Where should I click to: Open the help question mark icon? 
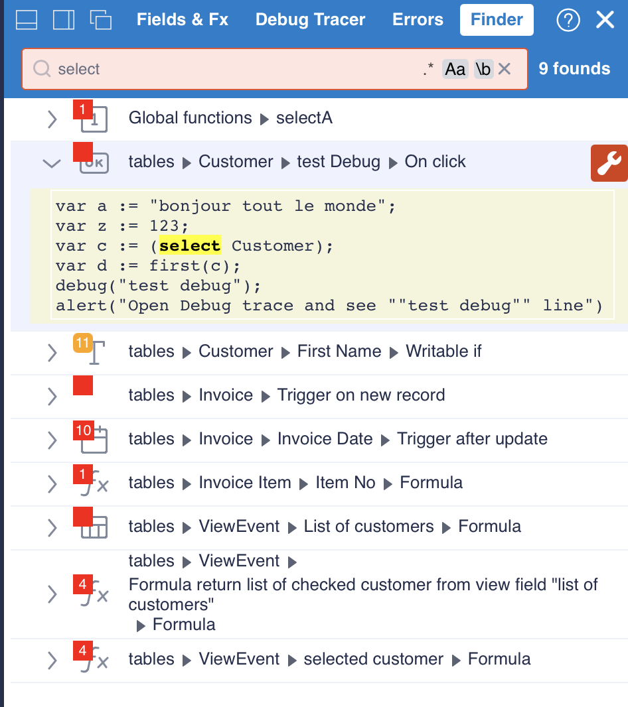point(568,20)
